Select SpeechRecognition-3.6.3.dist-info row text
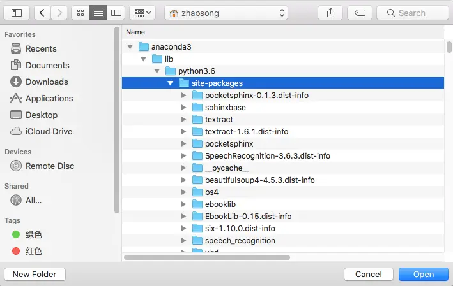 (268, 156)
